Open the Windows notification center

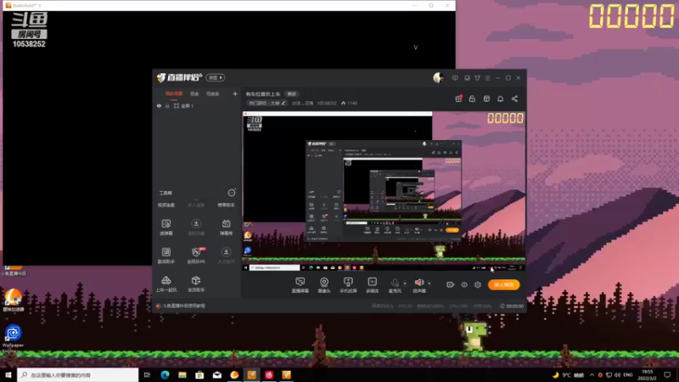coord(667,374)
